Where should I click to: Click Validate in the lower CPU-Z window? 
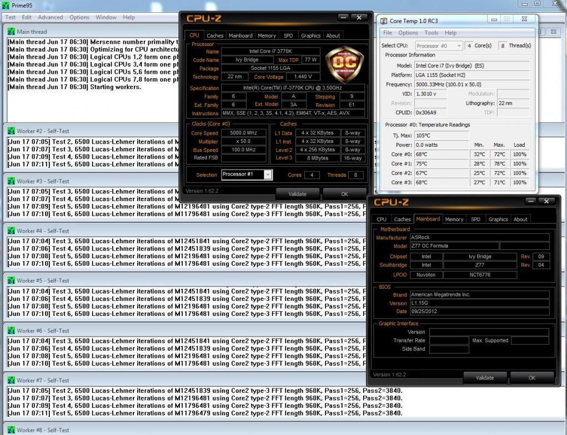[485, 378]
